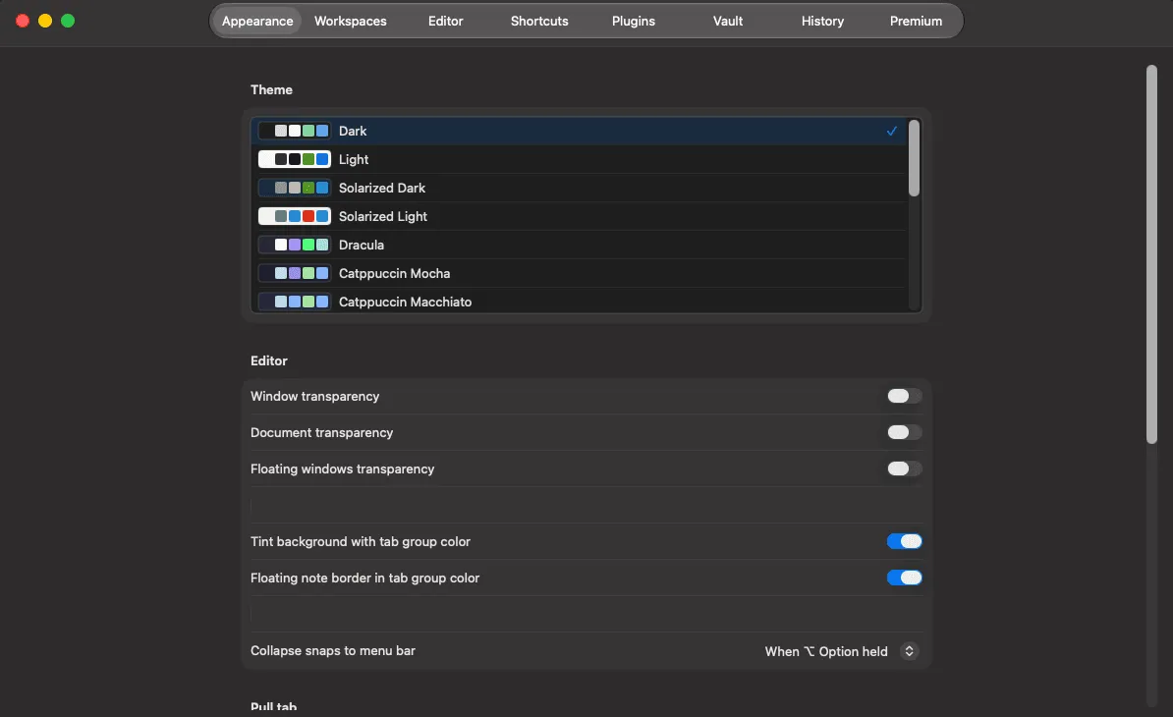The width and height of the screenshot is (1173, 717).
Task: Choose the Solarized Dark theme
Action: pos(579,188)
